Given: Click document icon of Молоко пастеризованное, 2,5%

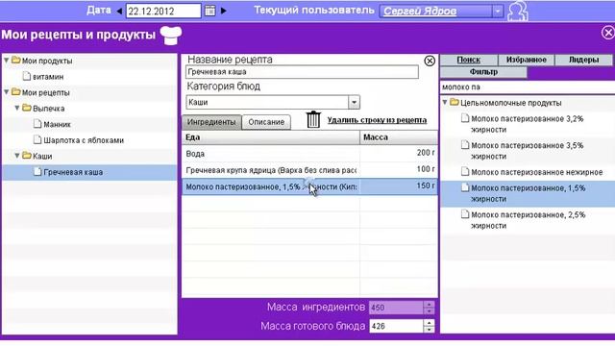Looking at the screenshot, I should pyautogui.click(x=465, y=214).
